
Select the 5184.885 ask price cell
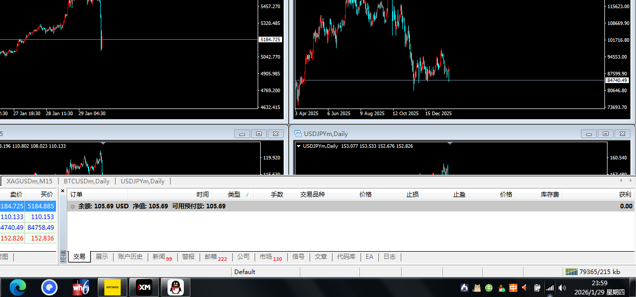[x=42, y=206]
